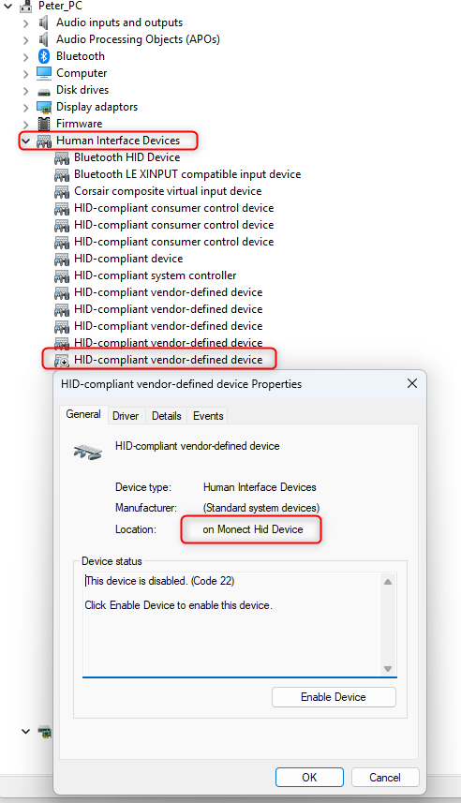The width and height of the screenshot is (461, 803).
Task: Collapse the Human Interface Devices category
Action: [25, 141]
